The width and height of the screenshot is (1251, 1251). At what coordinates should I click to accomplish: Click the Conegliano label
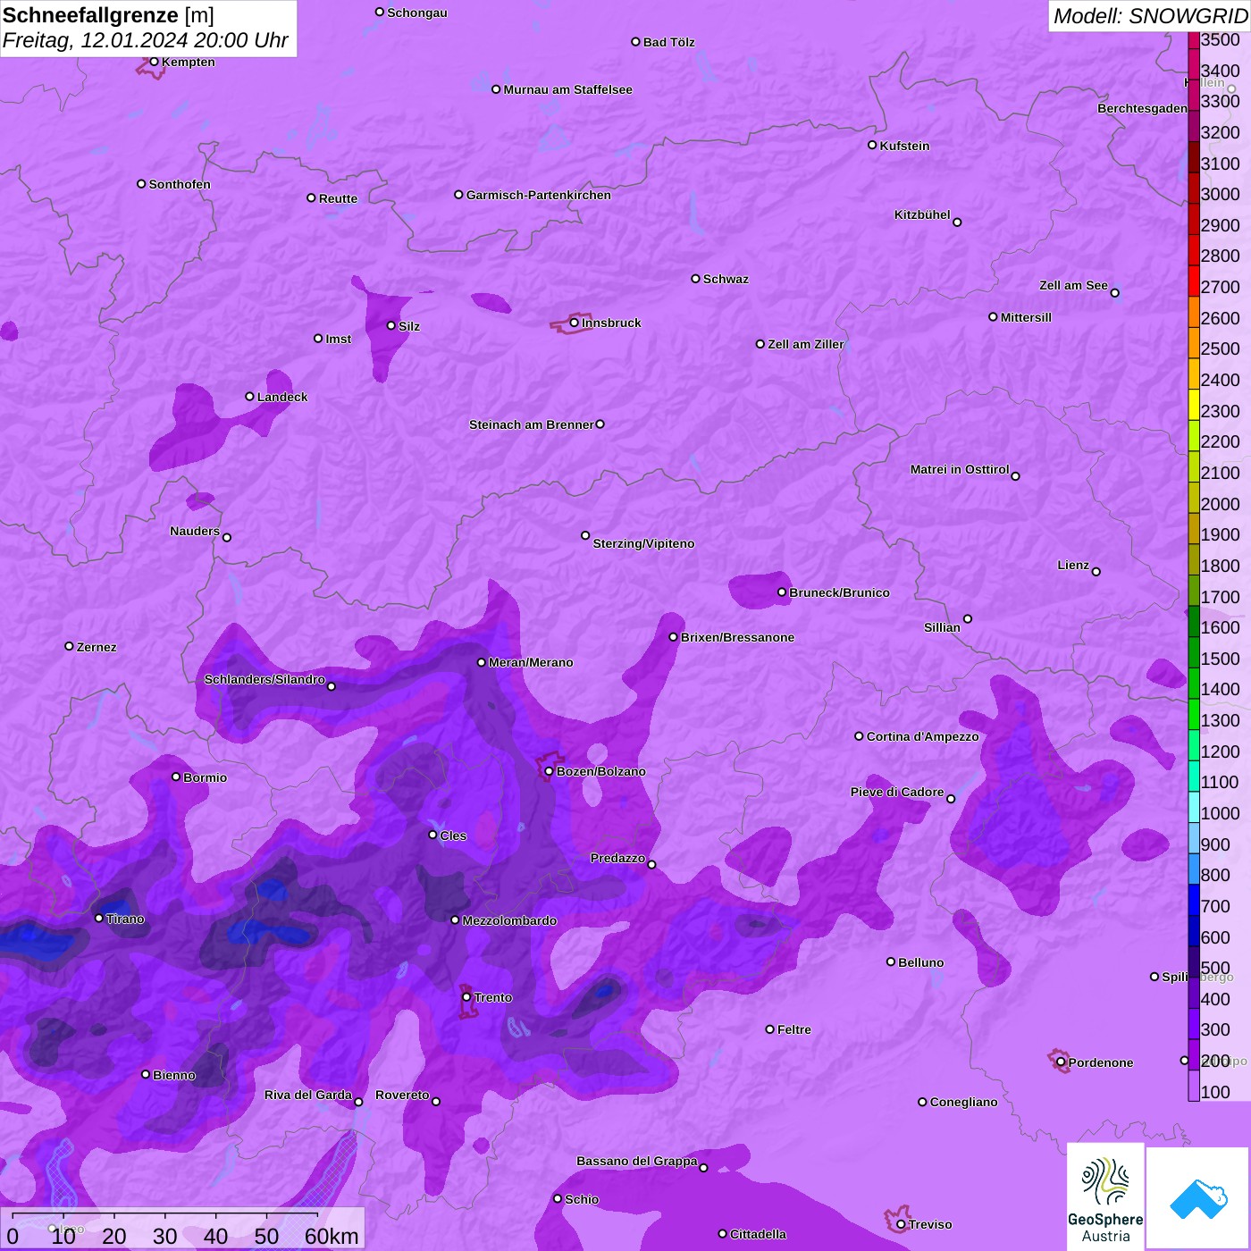963,1102
